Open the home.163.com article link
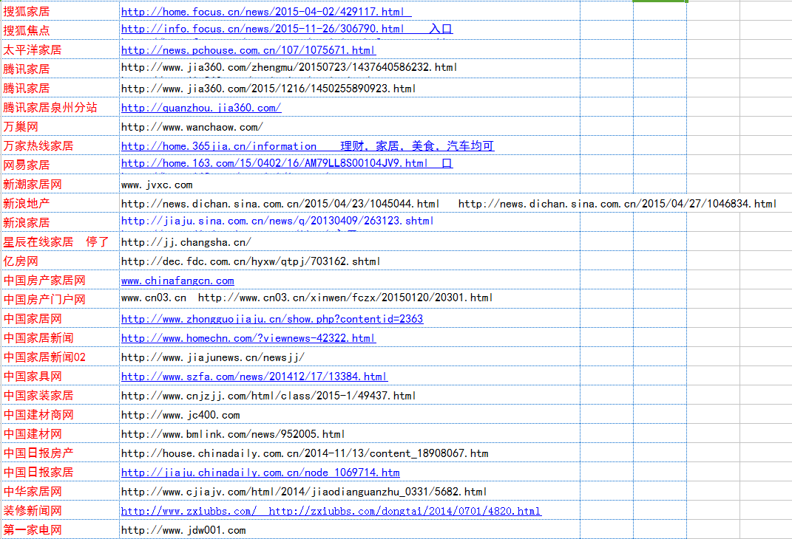792x539 pixels. pos(287,163)
